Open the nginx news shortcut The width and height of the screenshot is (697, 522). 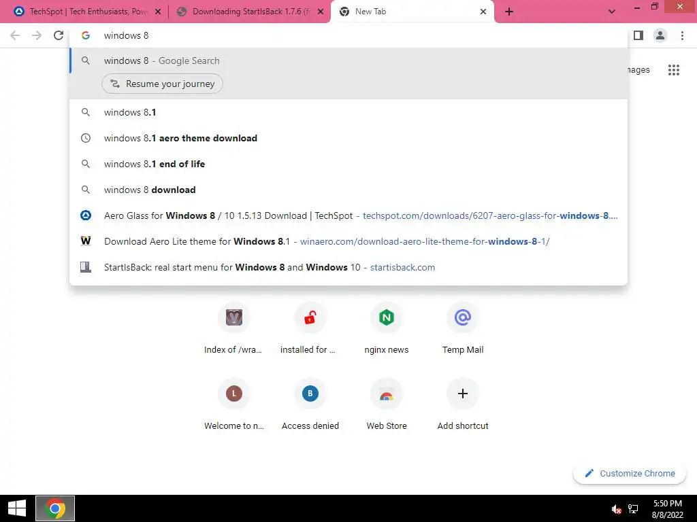[x=387, y=328]
